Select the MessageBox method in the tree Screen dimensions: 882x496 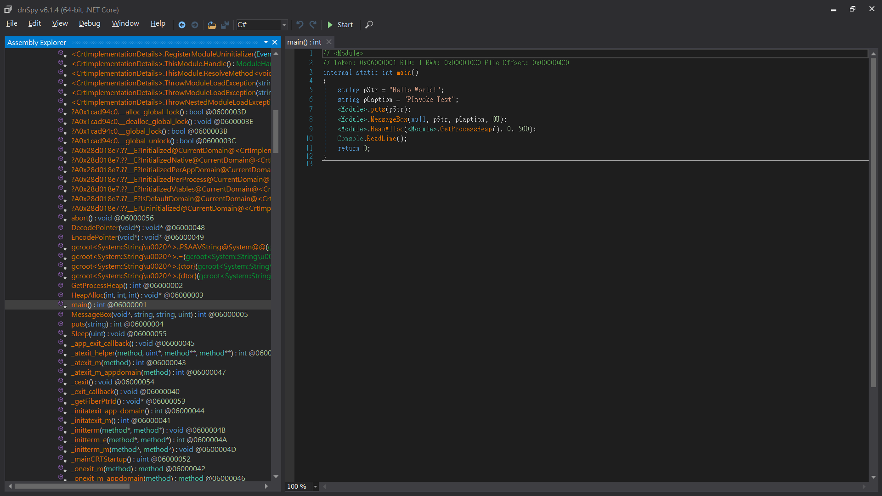[91, 315]
